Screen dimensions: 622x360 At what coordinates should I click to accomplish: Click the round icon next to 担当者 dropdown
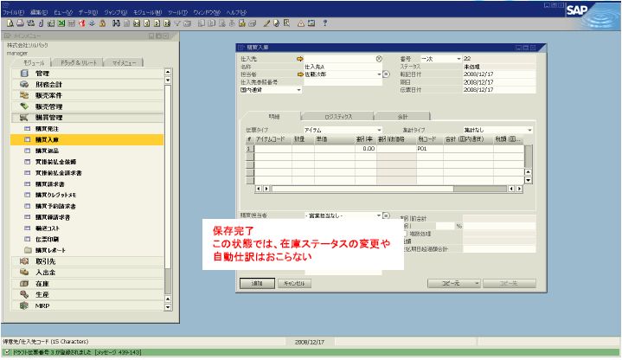[x=387, y=74]
